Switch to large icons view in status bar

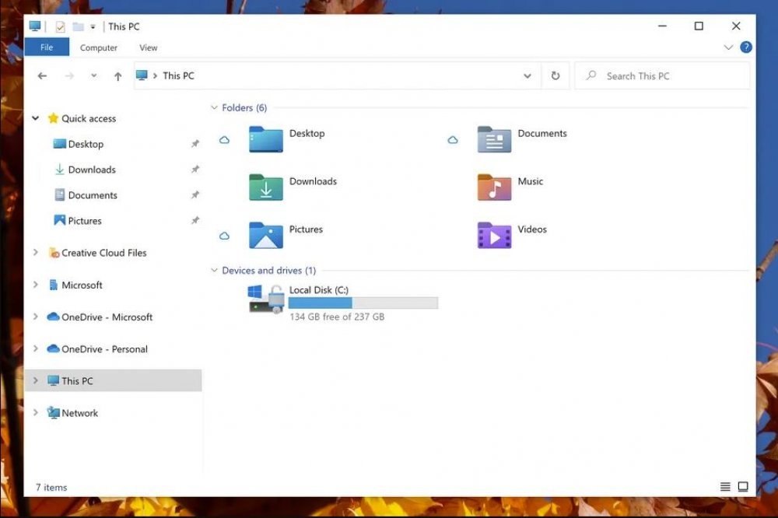[x=743, y=487]
